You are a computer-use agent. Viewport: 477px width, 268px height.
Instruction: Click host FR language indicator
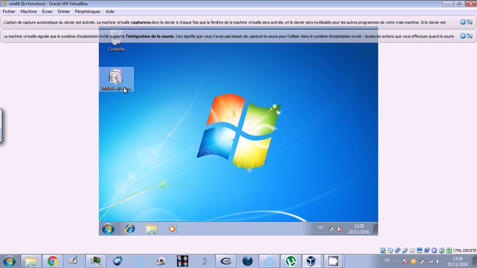coord(387,260)
